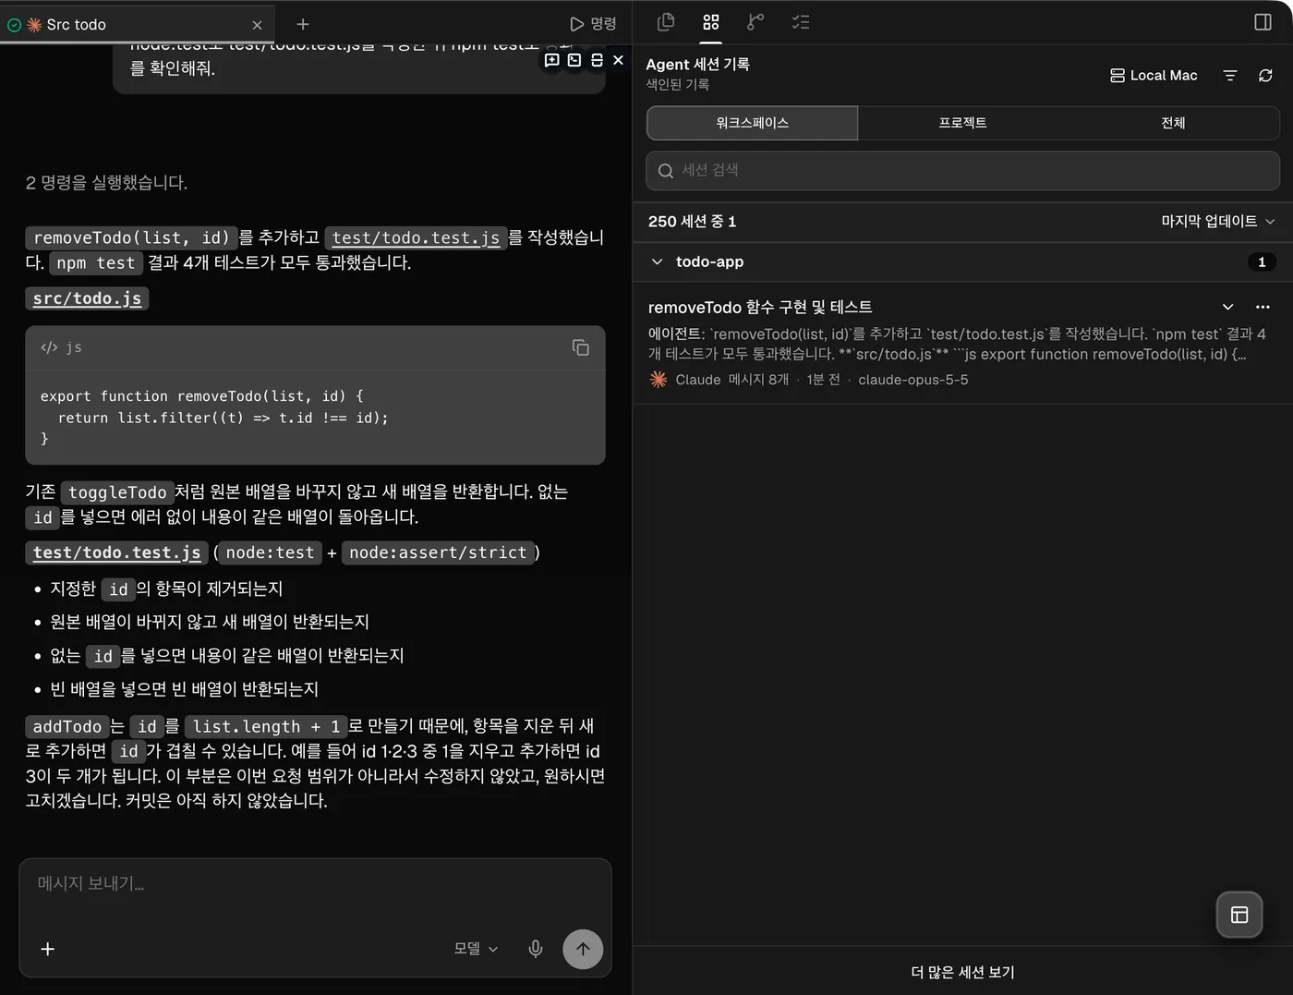Close the floating chat toolbar

tap(618, 60)
